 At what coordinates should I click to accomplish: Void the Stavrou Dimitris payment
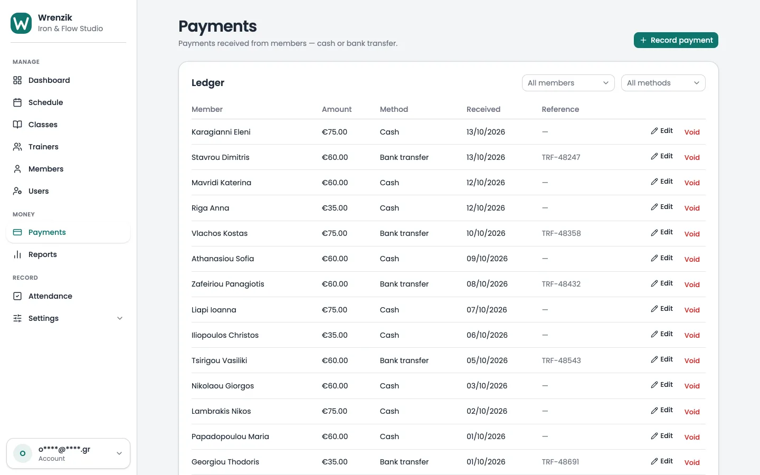click(692, 157)
